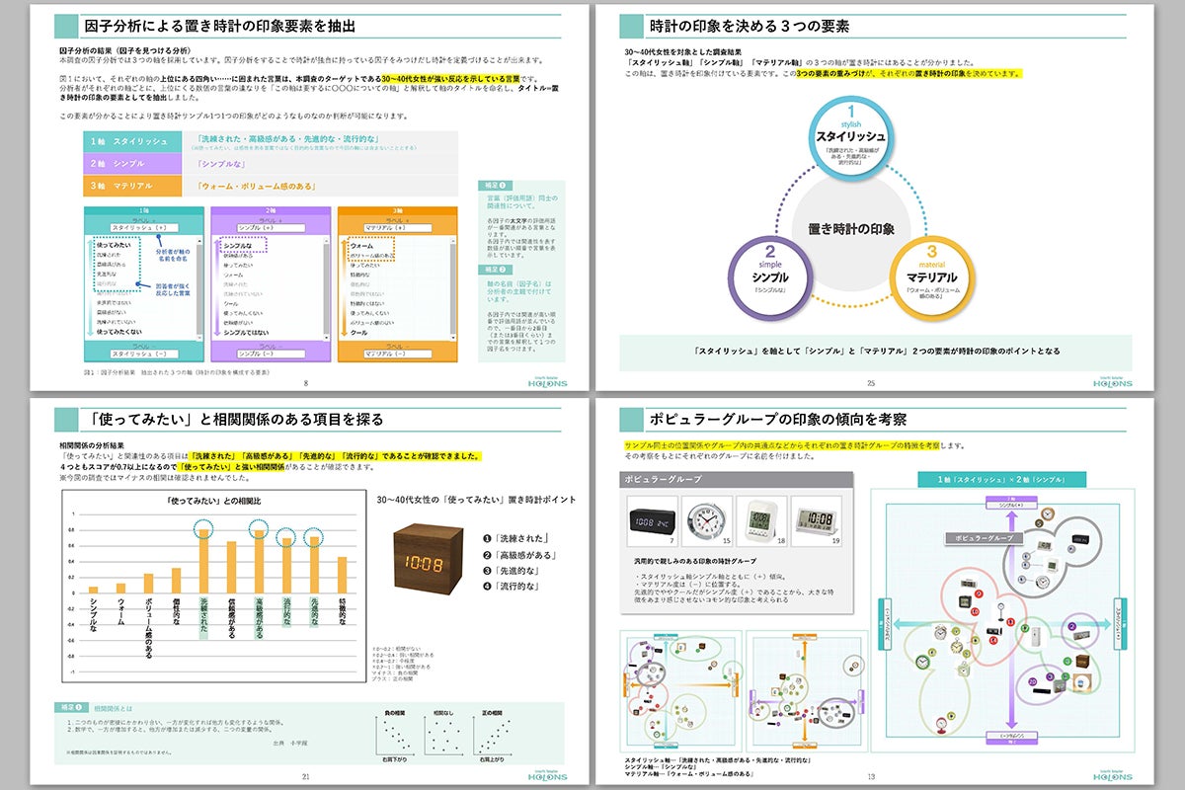Click page number 13 on the popular group slide
The image size is (1185, 790).
pyautogui.click(x=871, y=777)
